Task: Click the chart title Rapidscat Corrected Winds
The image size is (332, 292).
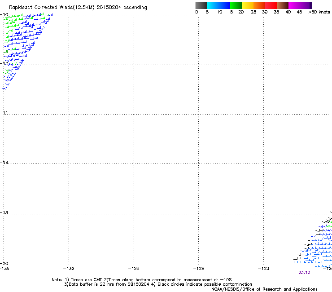Action: pos(78,8)
